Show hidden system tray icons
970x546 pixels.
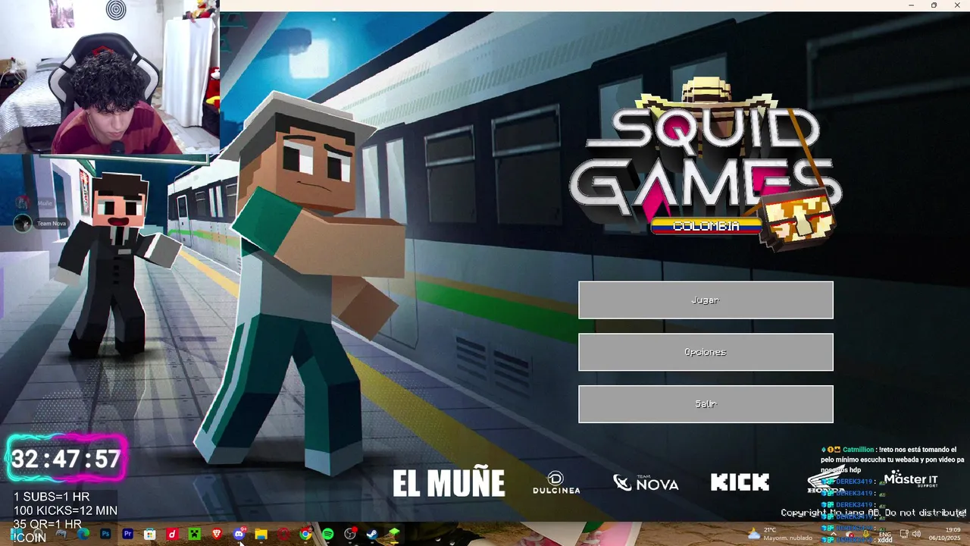[x=834, y=534]
